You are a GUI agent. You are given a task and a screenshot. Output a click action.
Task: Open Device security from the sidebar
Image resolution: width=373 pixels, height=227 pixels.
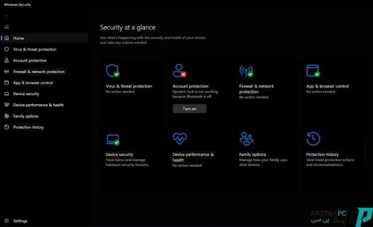pos(26,94)
